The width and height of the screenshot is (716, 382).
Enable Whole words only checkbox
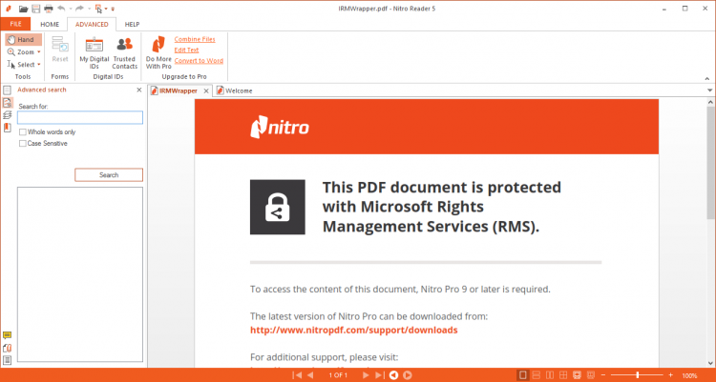click(x=22, y=132)
